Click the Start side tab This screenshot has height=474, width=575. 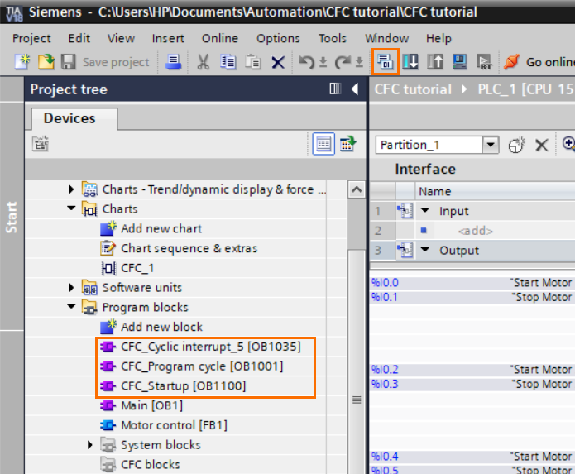pos(12,218)
